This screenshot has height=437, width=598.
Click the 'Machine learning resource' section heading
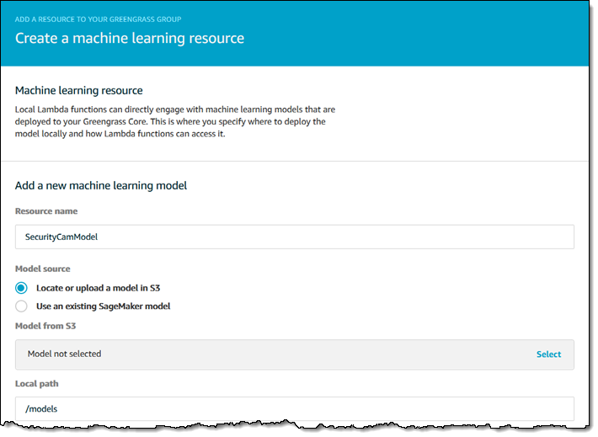79,90
